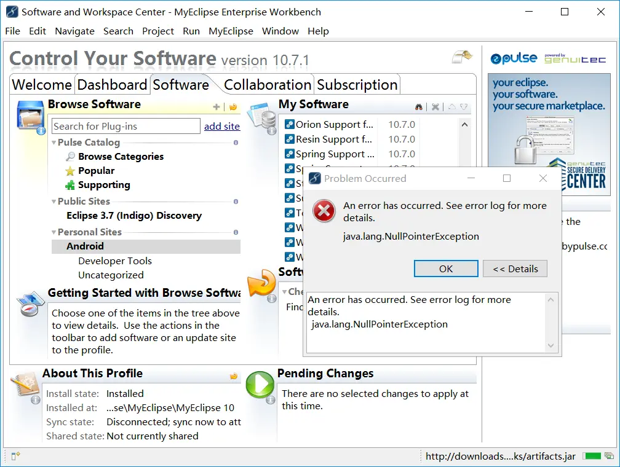Switch to the Dashboard tab
This screenshot has height=467, width=620.
[113, 85]
